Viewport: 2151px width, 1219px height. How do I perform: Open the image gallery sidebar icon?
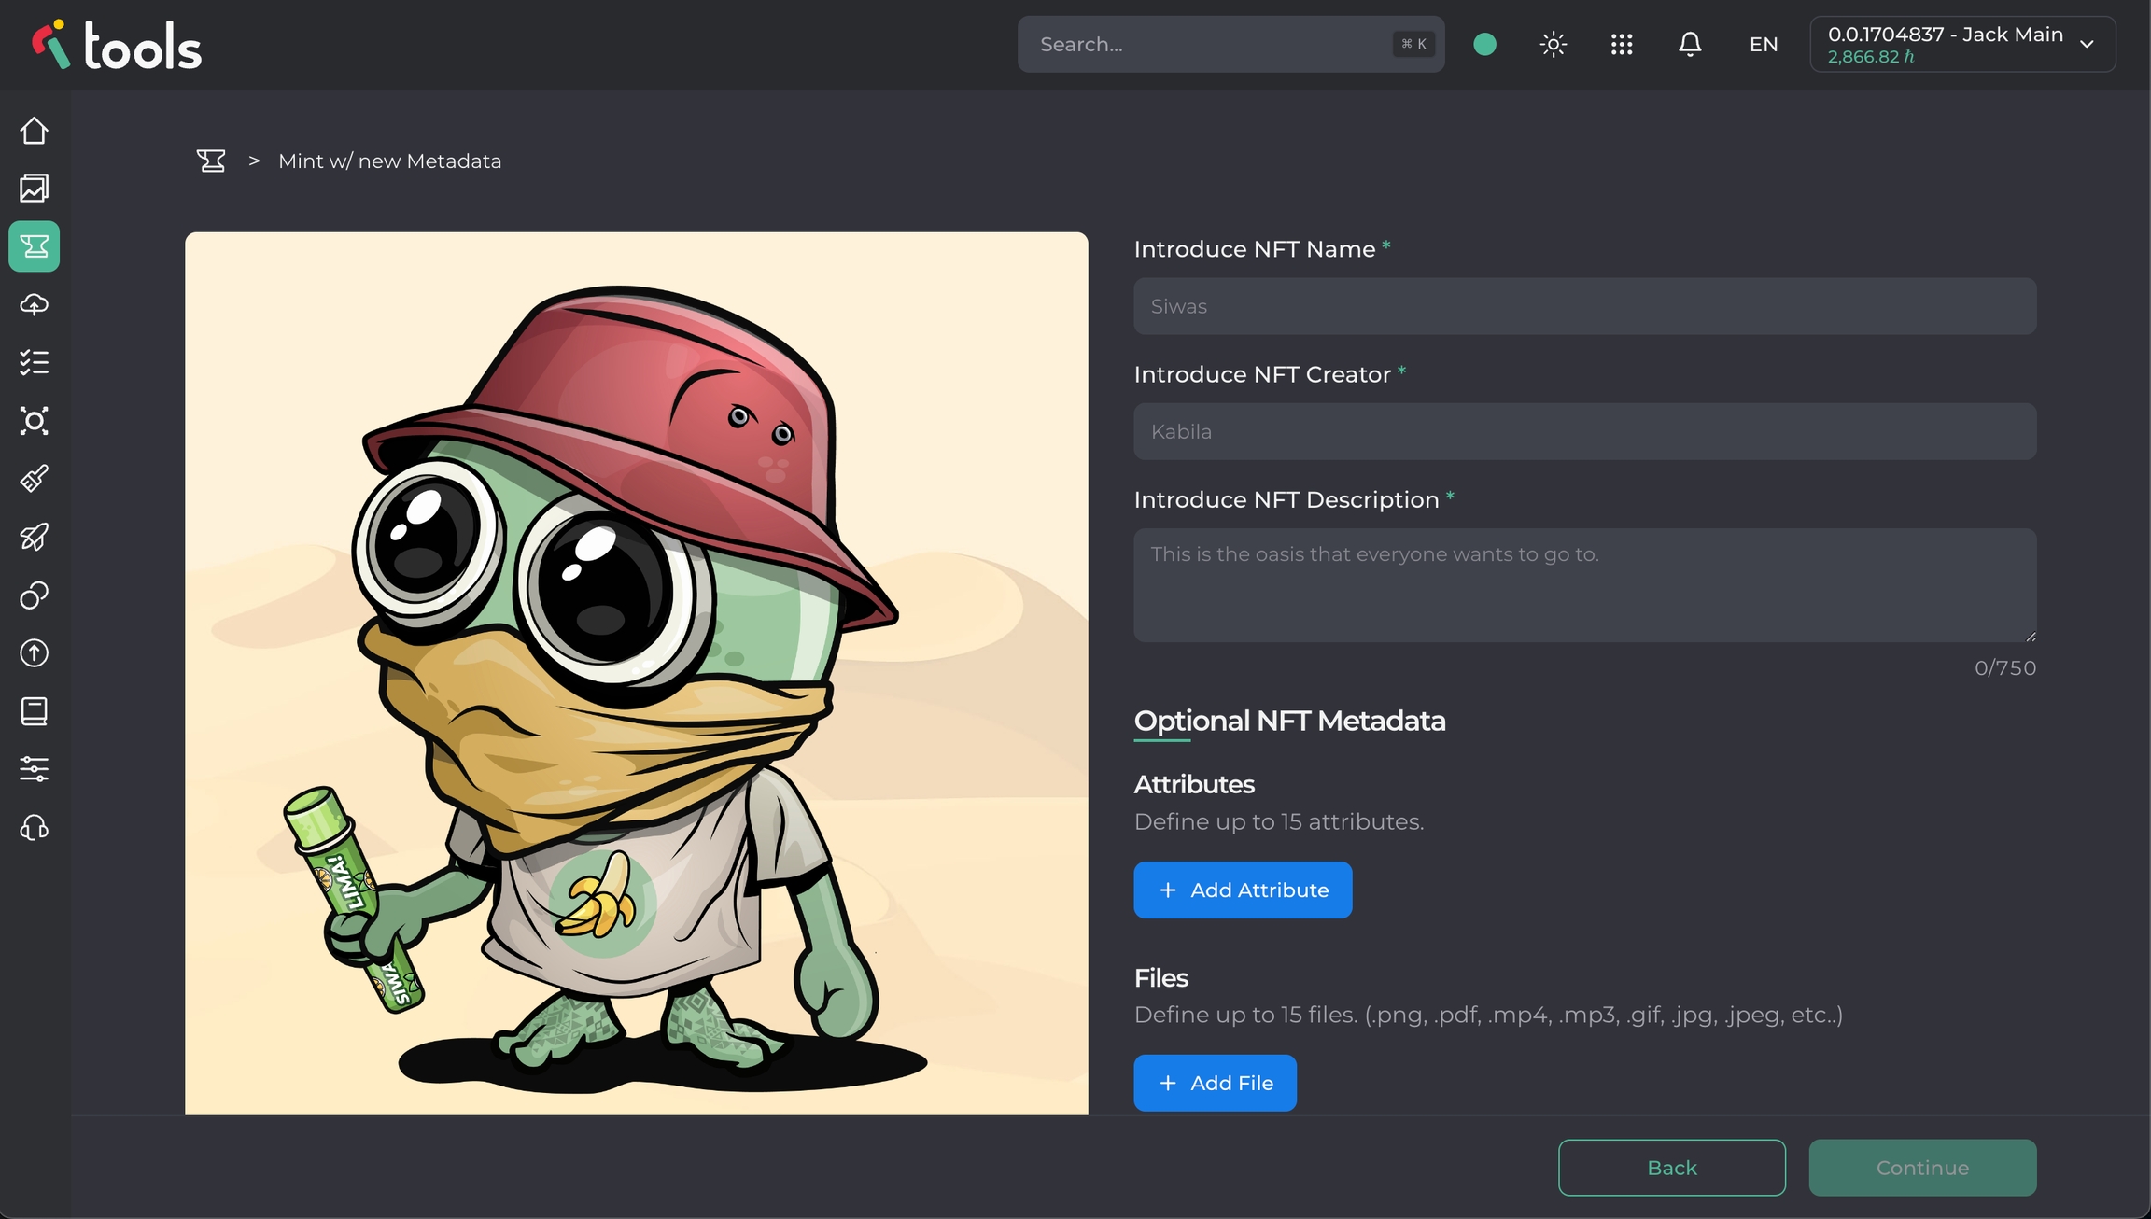(35, 189)
